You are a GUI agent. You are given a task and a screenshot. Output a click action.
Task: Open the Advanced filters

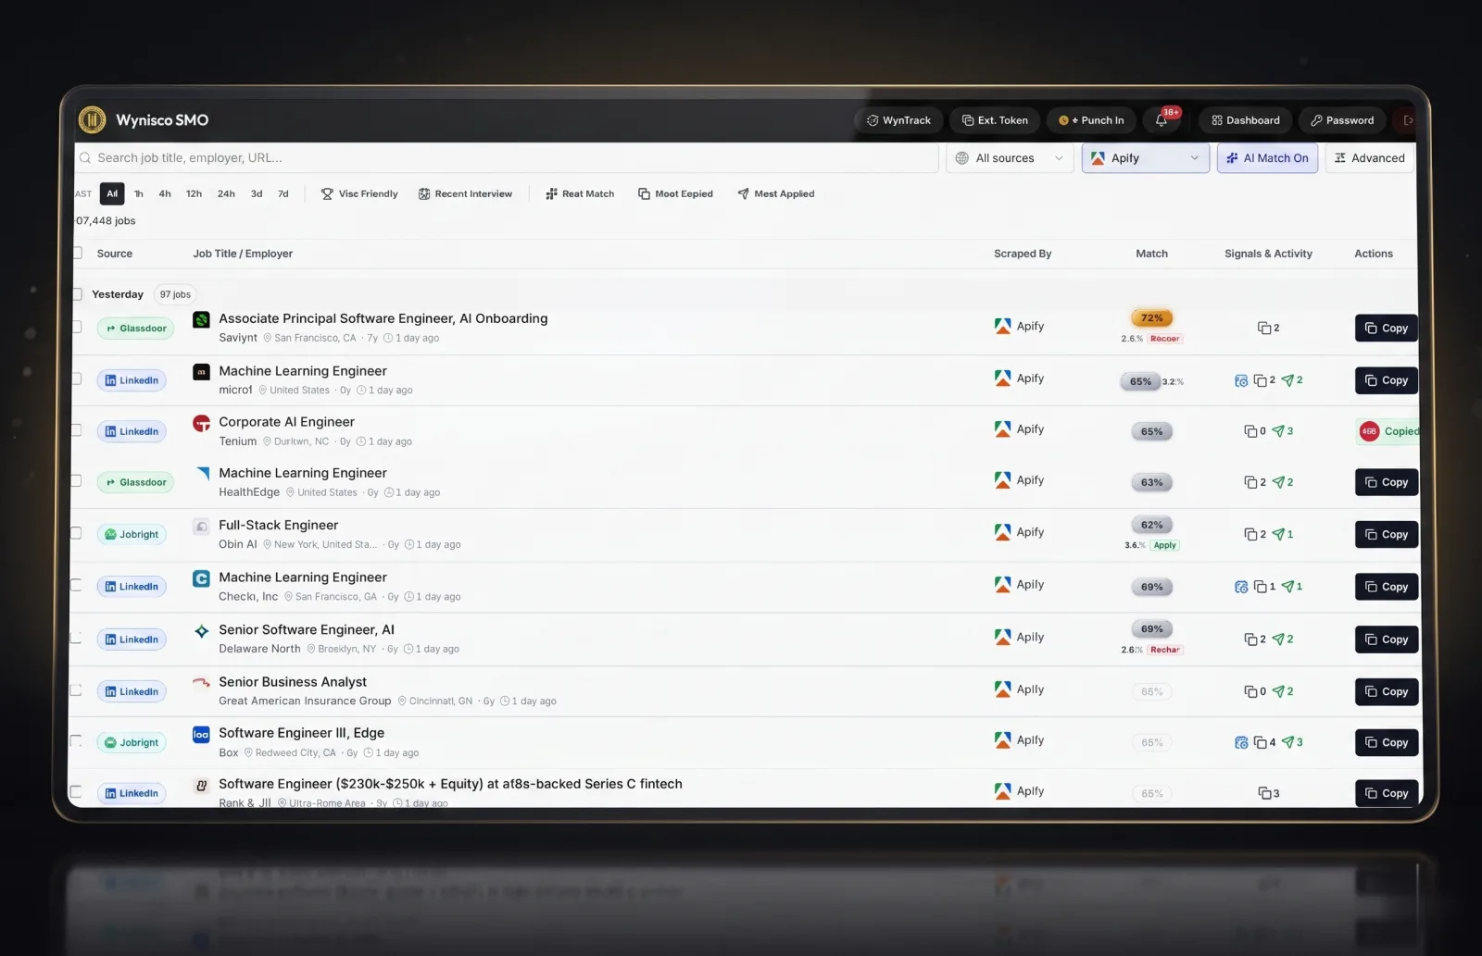tap(1370, 158)
